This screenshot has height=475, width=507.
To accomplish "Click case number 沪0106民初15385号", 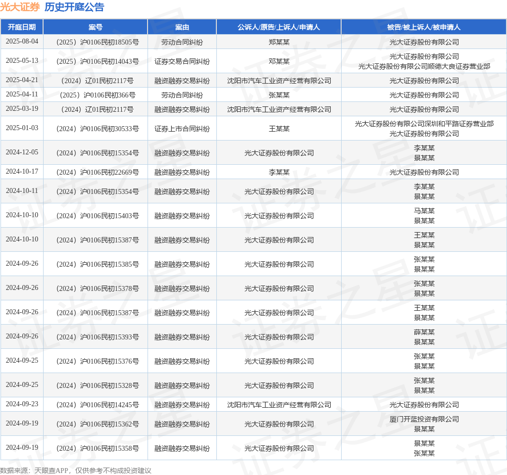I will click(x=98, y=264).
